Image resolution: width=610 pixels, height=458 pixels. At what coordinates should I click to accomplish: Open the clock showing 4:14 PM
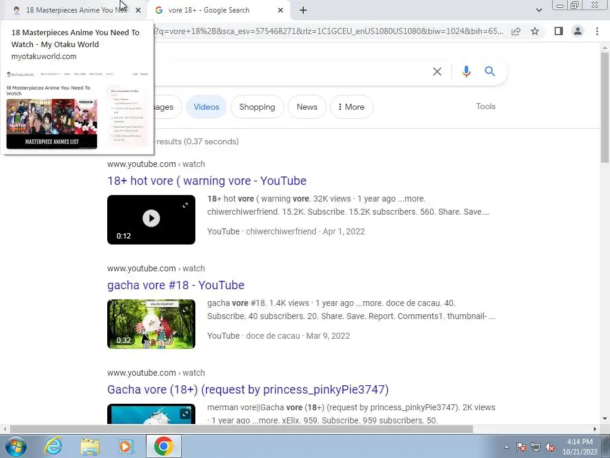coord(580,447)
